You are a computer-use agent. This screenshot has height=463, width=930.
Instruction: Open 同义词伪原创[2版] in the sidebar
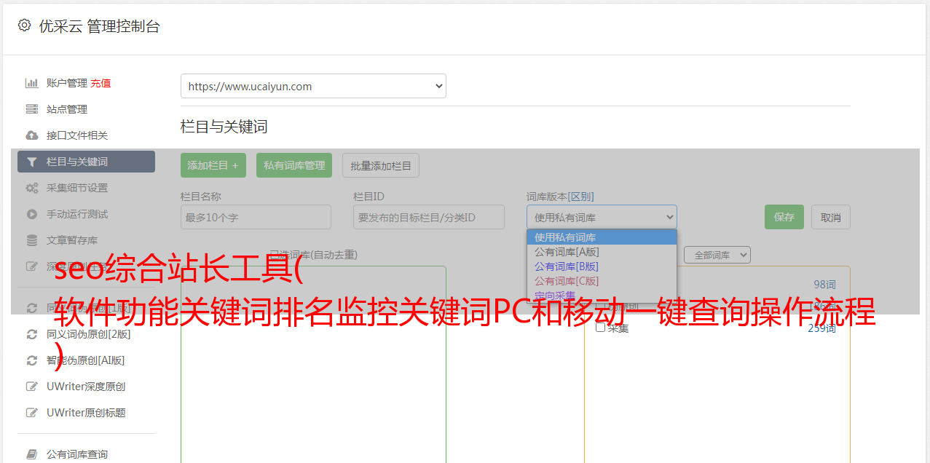click(89, 334)
